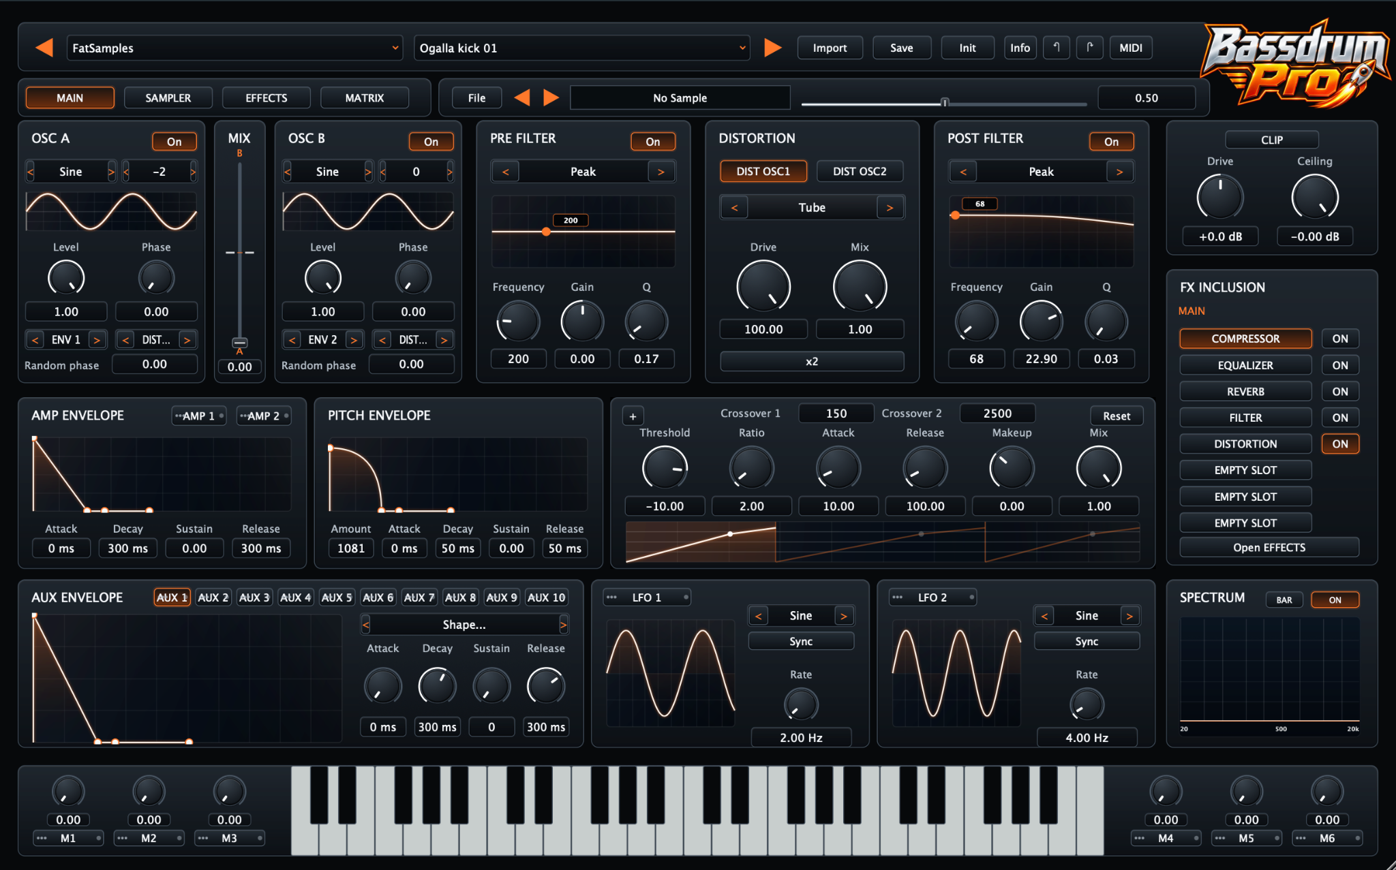Viewport: 1396px width, 870px height.
Task: Go to previous preset with orange left arrow
Action: pos(44,48)
